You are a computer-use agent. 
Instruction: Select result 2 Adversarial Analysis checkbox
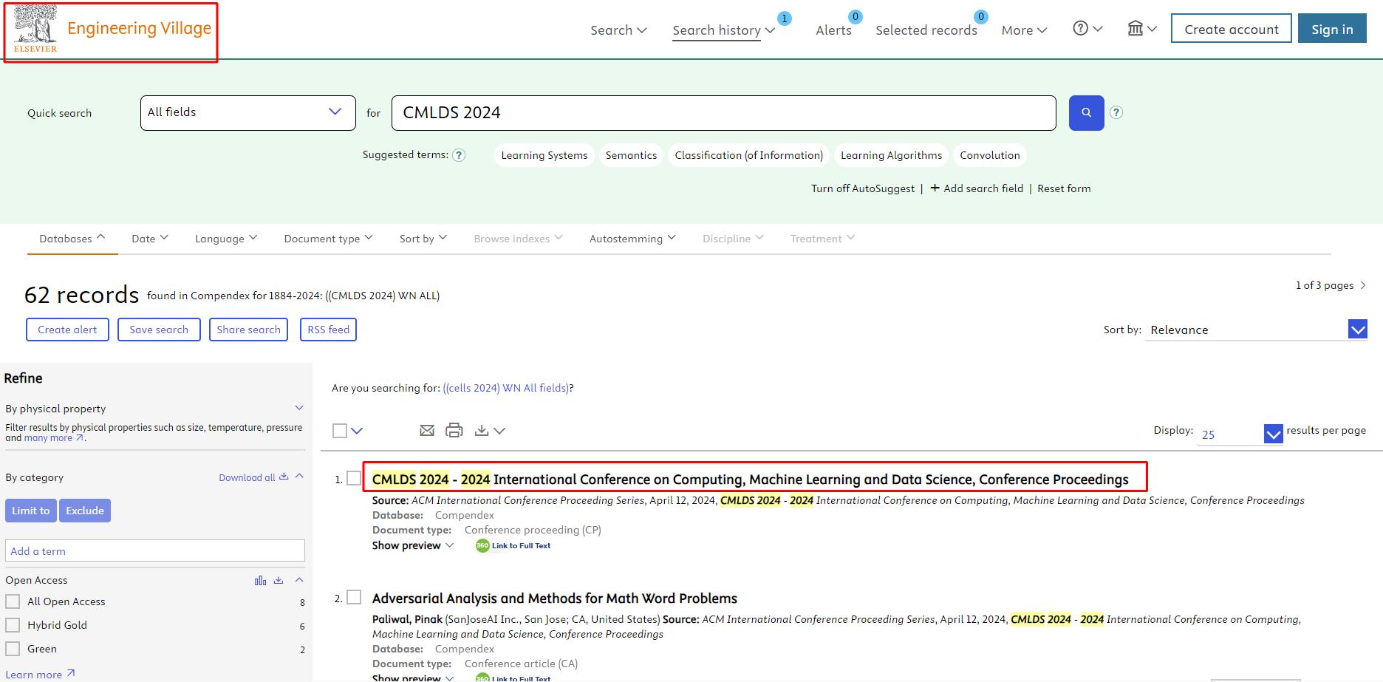coord(354,597)
